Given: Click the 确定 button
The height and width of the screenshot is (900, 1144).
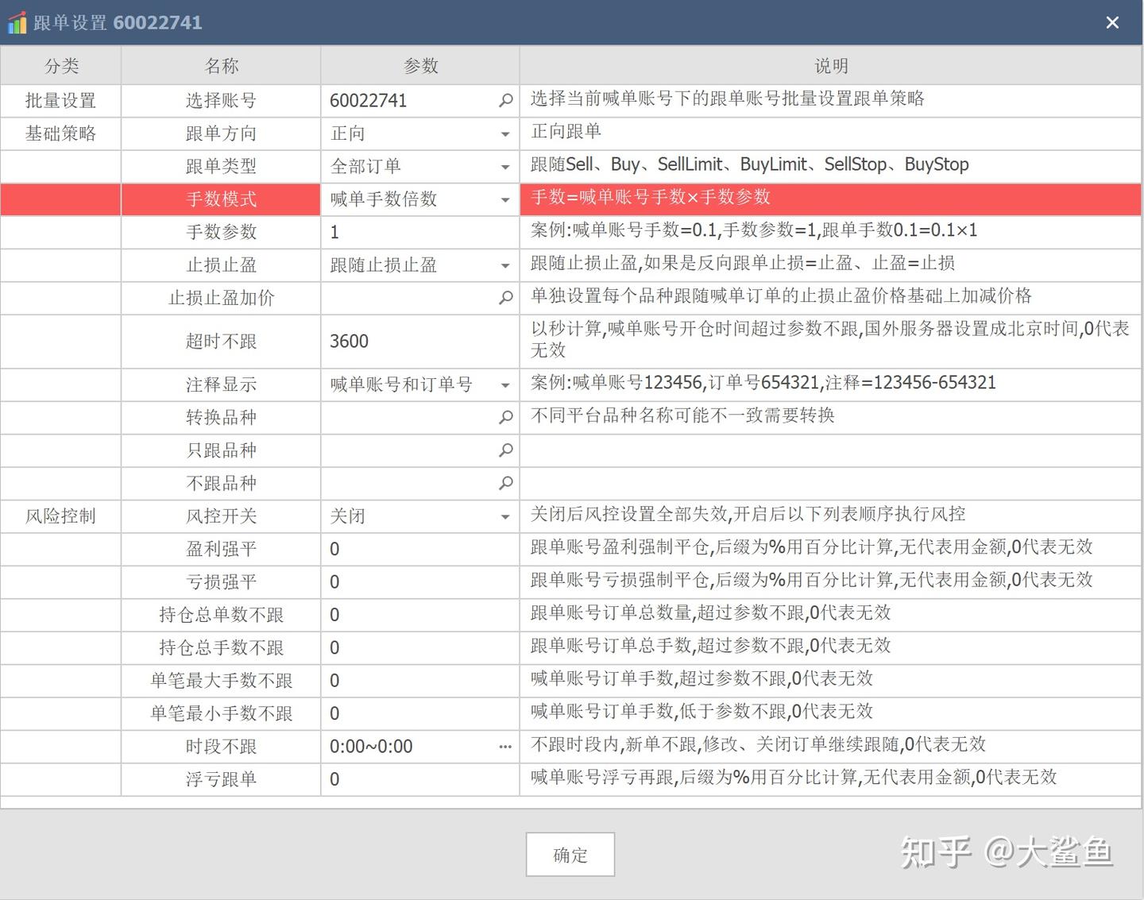Looking at the screenshot, I should (570, 855).
